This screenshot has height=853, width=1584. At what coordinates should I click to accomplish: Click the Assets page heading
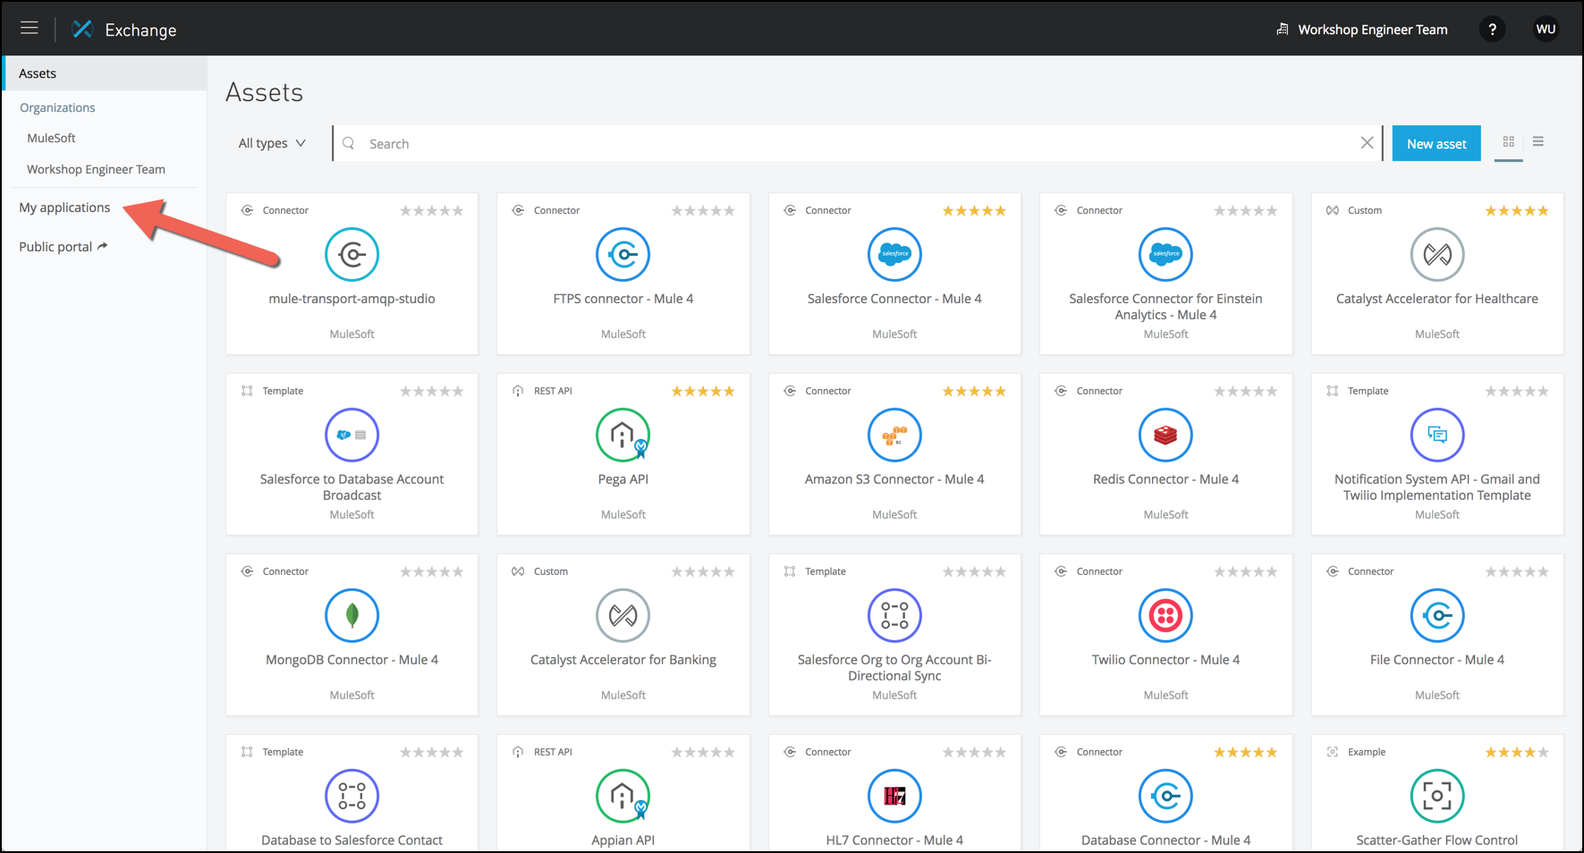coord(264,92)
